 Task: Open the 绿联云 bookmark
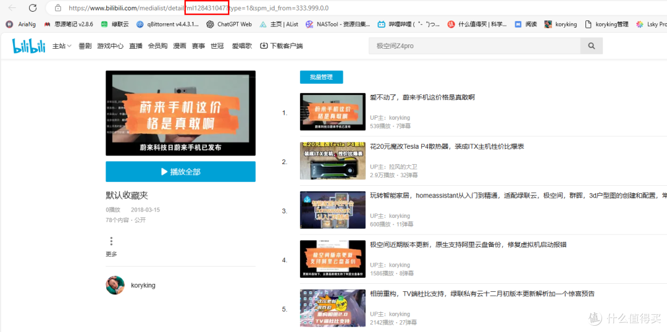coord(114,24)
